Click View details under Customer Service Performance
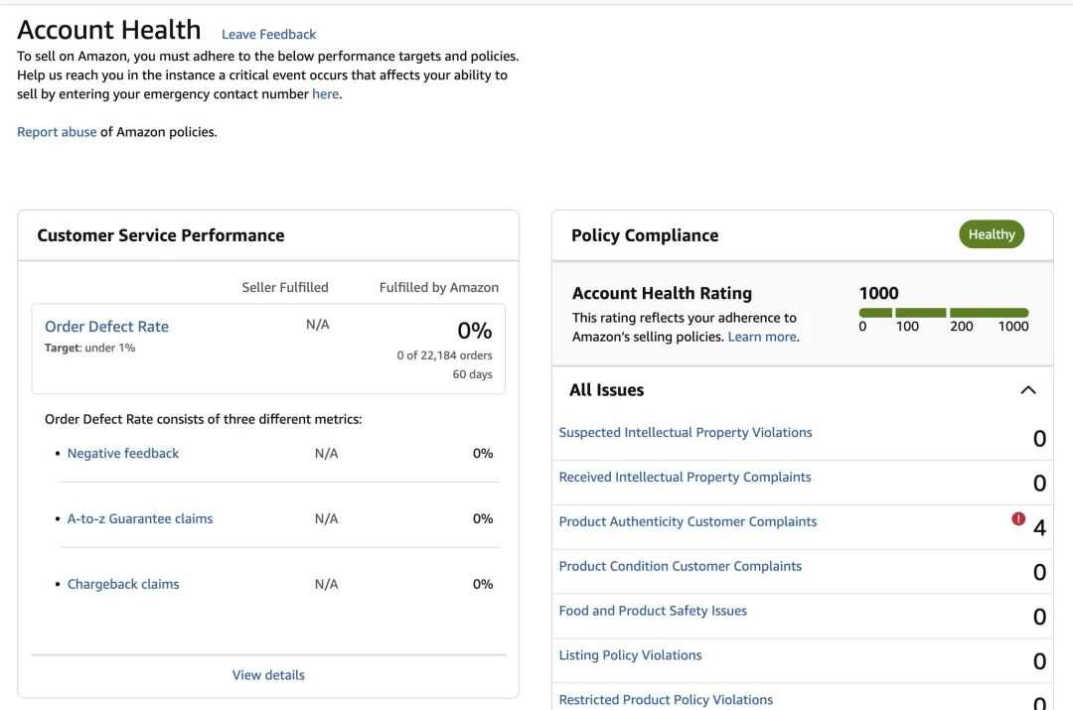The width and height of the screenshot is (1073, 710). pos(268,675)
